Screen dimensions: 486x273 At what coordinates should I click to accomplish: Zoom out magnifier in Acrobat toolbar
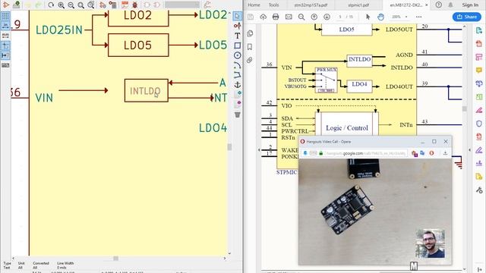point(301,17)
